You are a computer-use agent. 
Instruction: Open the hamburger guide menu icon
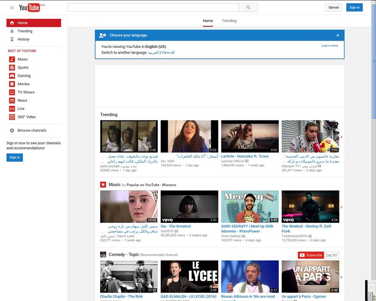click(12, 8)
